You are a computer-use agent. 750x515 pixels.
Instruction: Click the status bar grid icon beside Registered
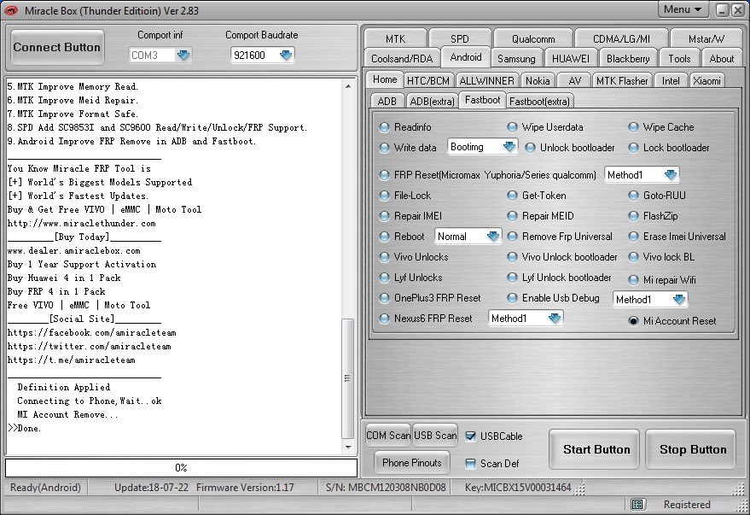(637, 504)
